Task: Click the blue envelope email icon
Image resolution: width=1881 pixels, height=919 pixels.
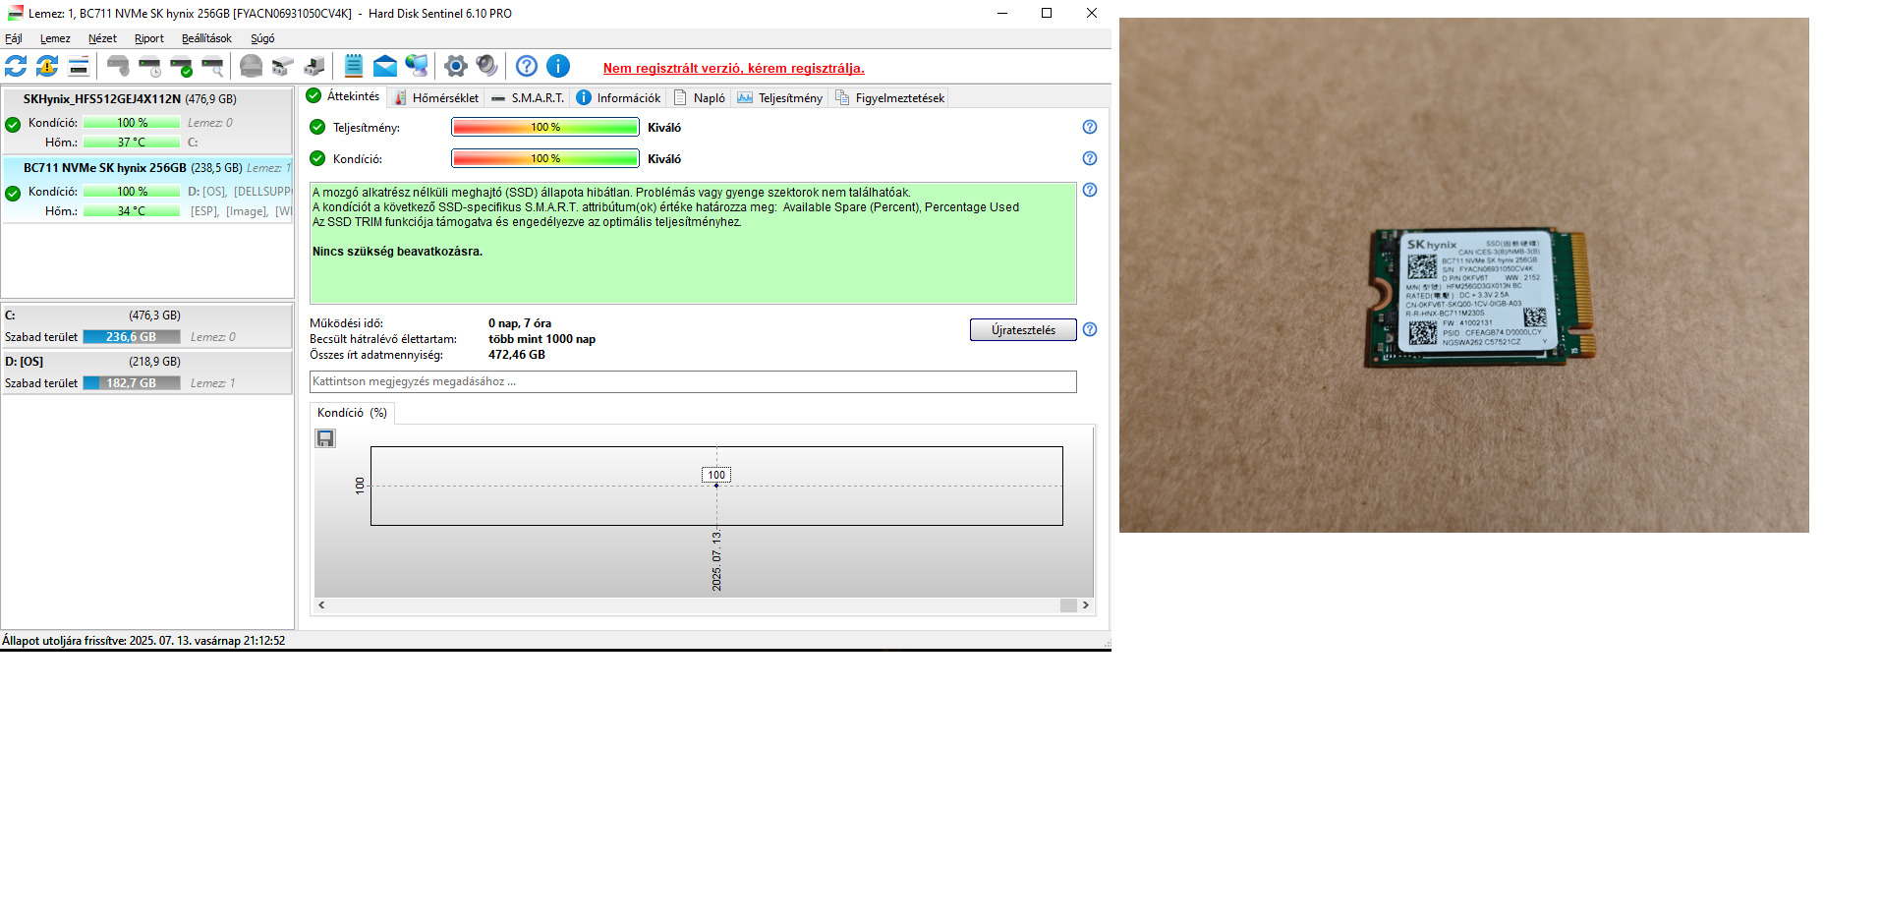Action: pyautogui.click(x=385, y=66)
